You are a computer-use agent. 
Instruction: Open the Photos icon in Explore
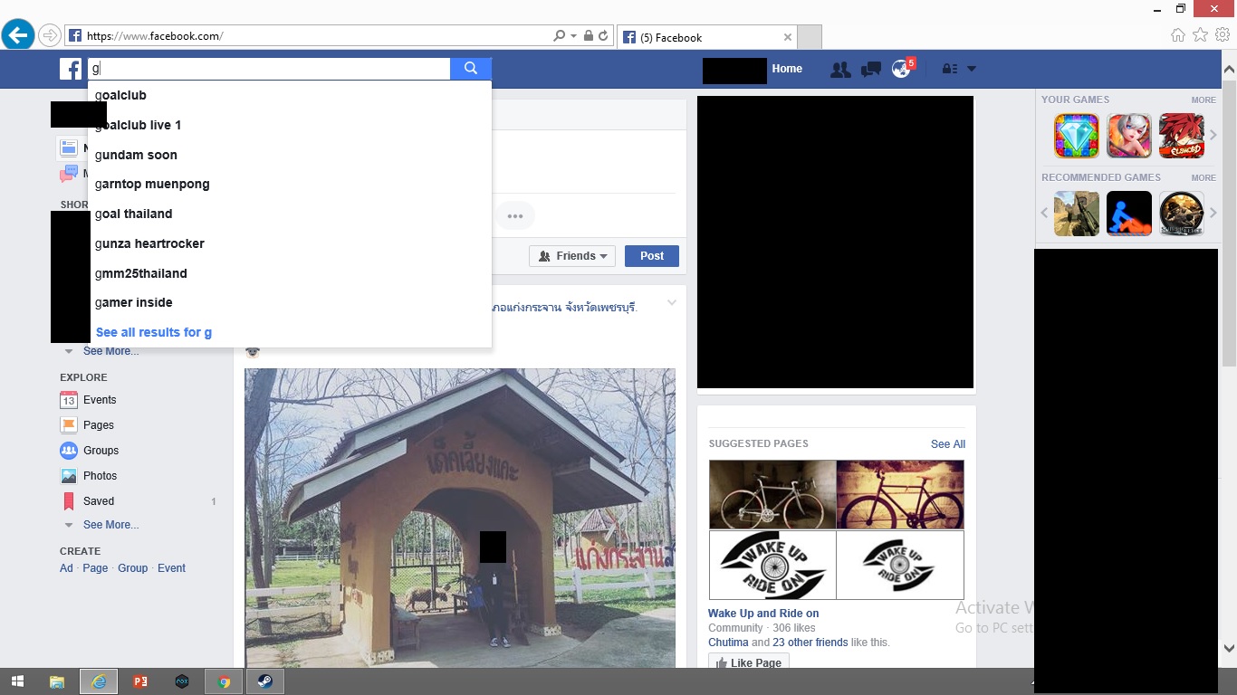[69, 476]
